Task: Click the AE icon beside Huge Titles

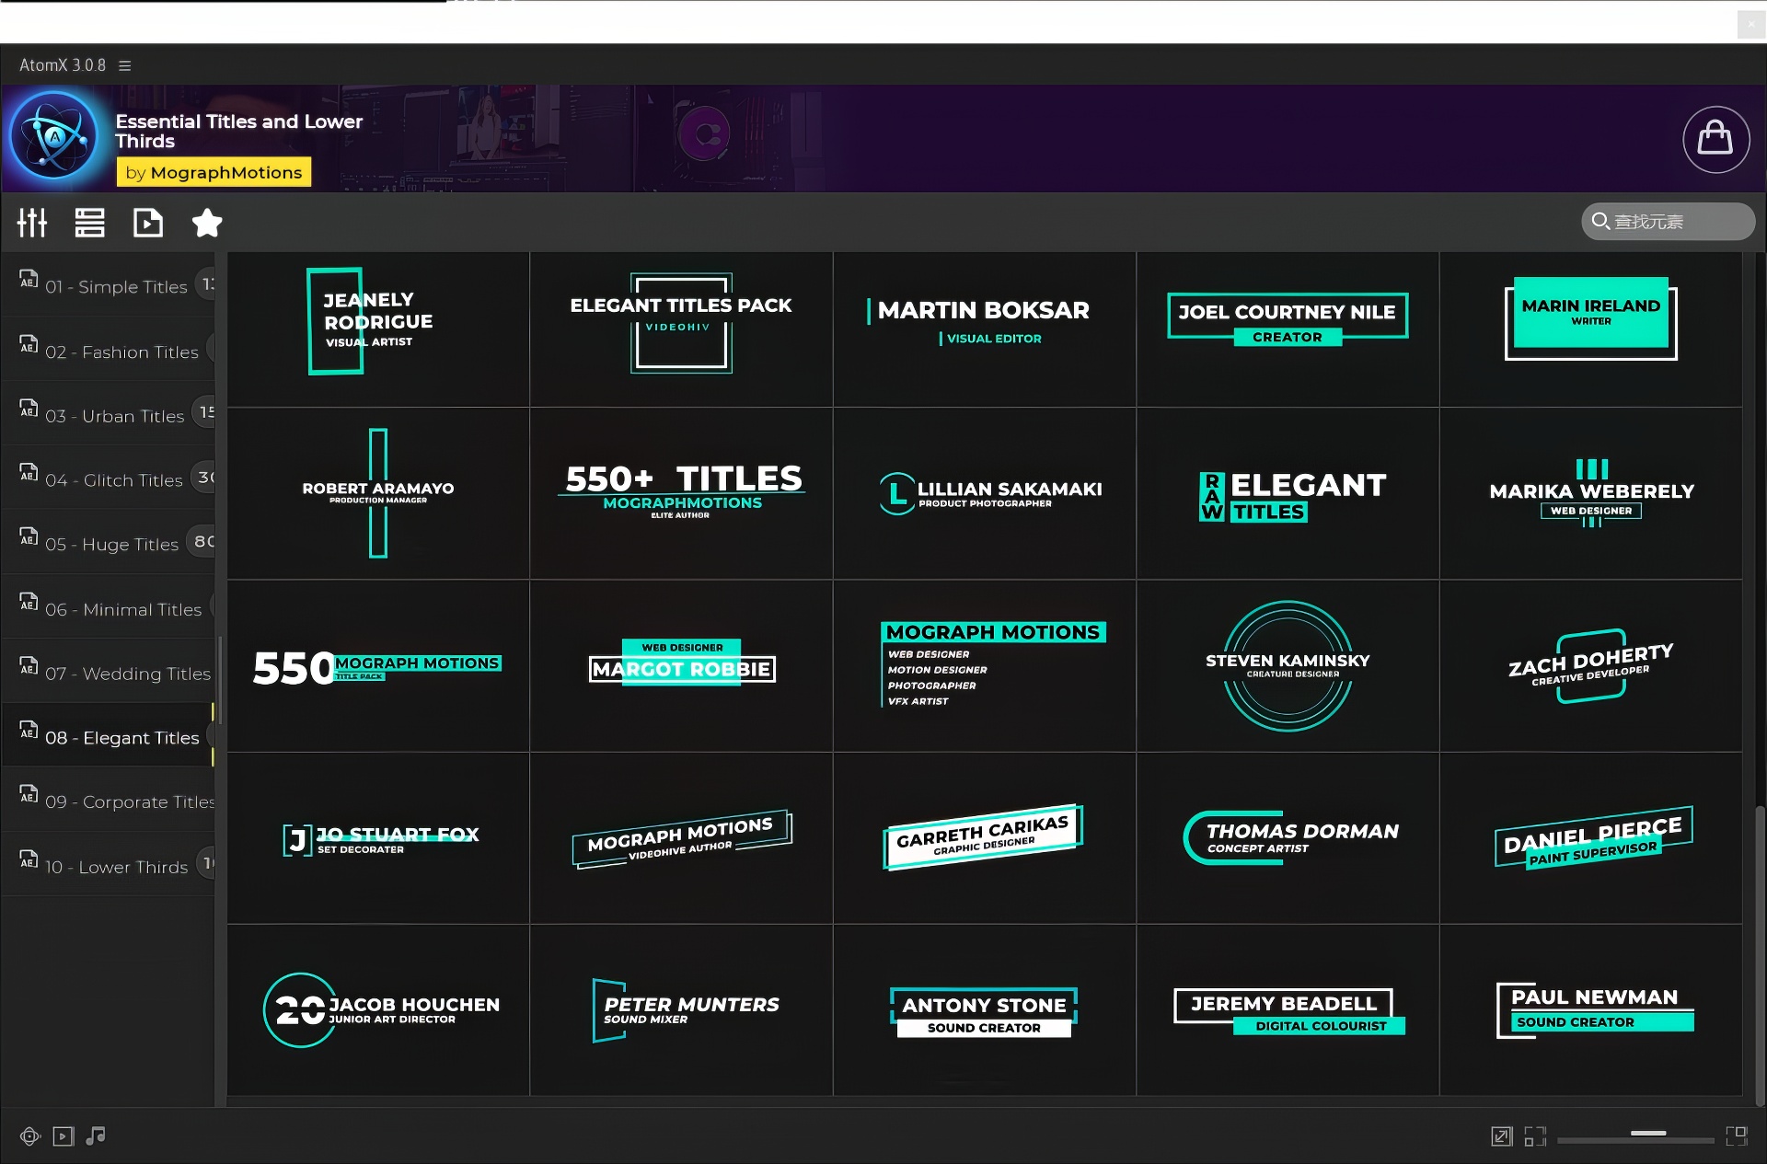Action: point(29,536)
